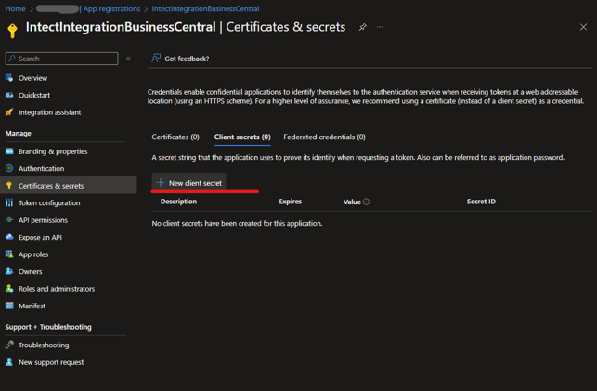Click the Secret ID column header

click(x=481, y=202)
